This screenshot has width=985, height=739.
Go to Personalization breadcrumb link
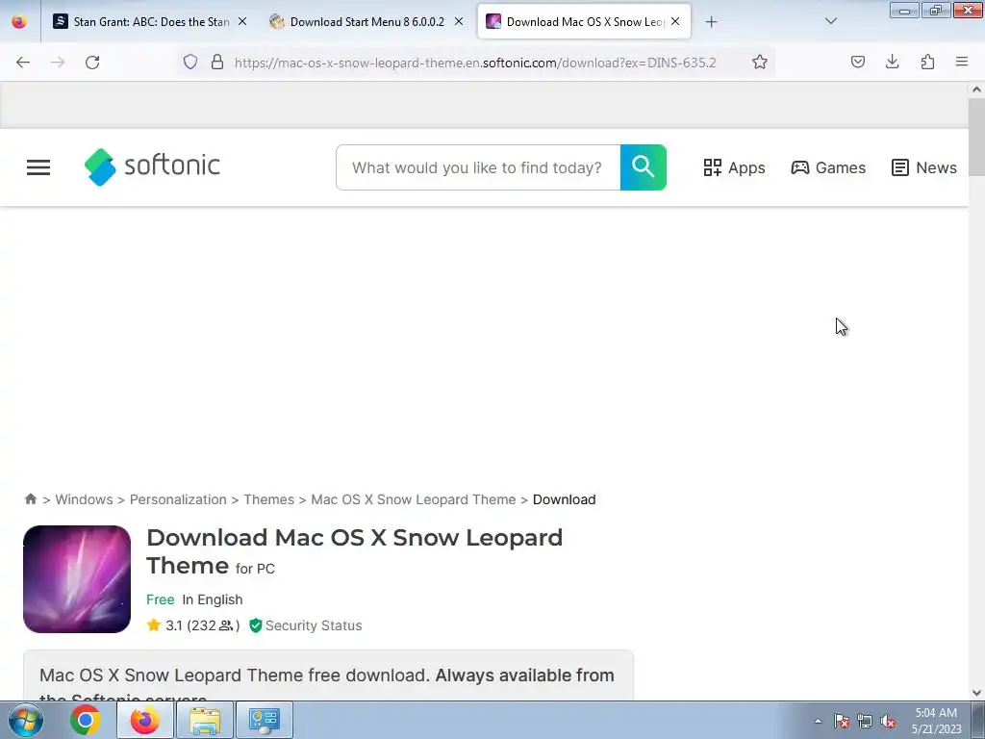178,499
